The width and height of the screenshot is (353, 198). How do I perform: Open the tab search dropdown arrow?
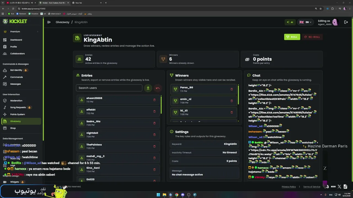[2, 3]
